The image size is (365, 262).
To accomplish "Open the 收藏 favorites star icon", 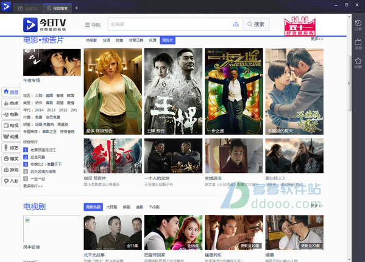I will click(x=358, y=63).
